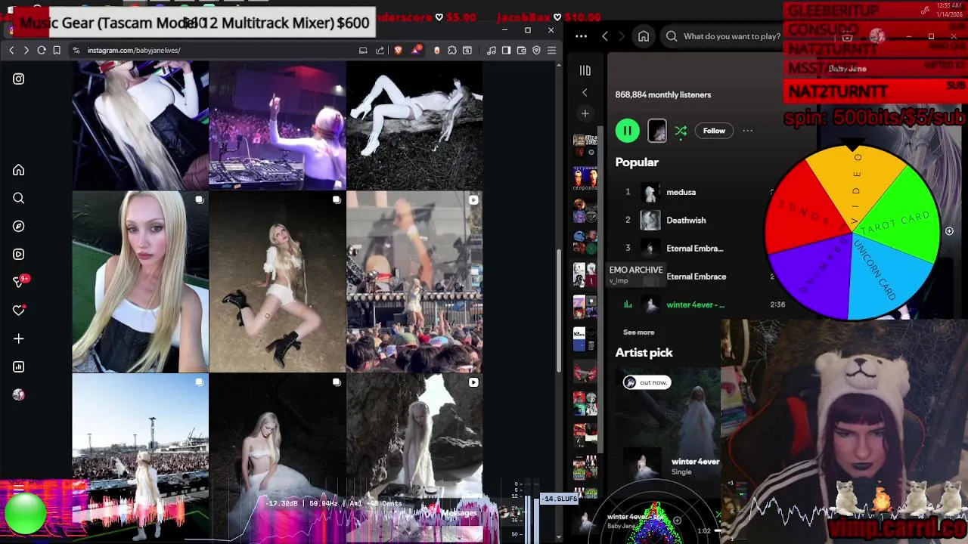The image size is (968, 544).
Task: Play track 3, titled Eternal Embra...
Action: pos(694,249)
